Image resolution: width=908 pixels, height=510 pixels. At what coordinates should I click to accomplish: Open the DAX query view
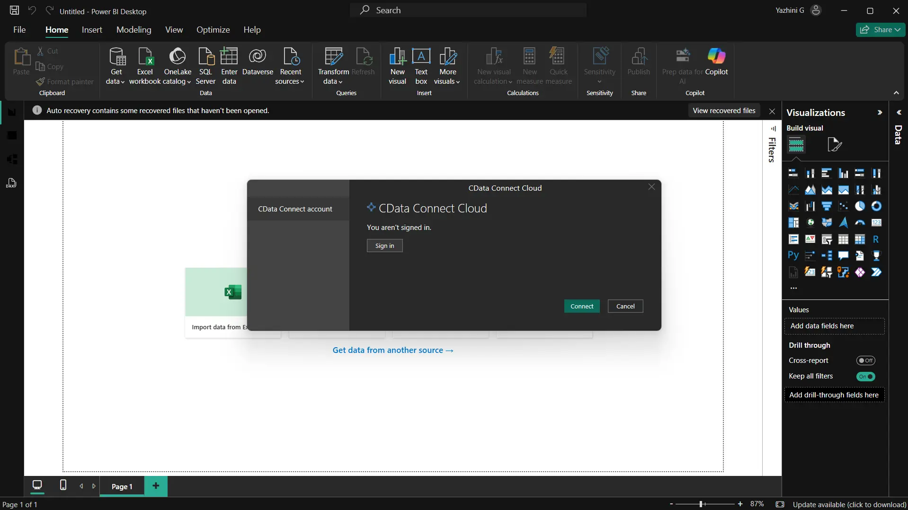pyautogui.click(x=11, y=183)
